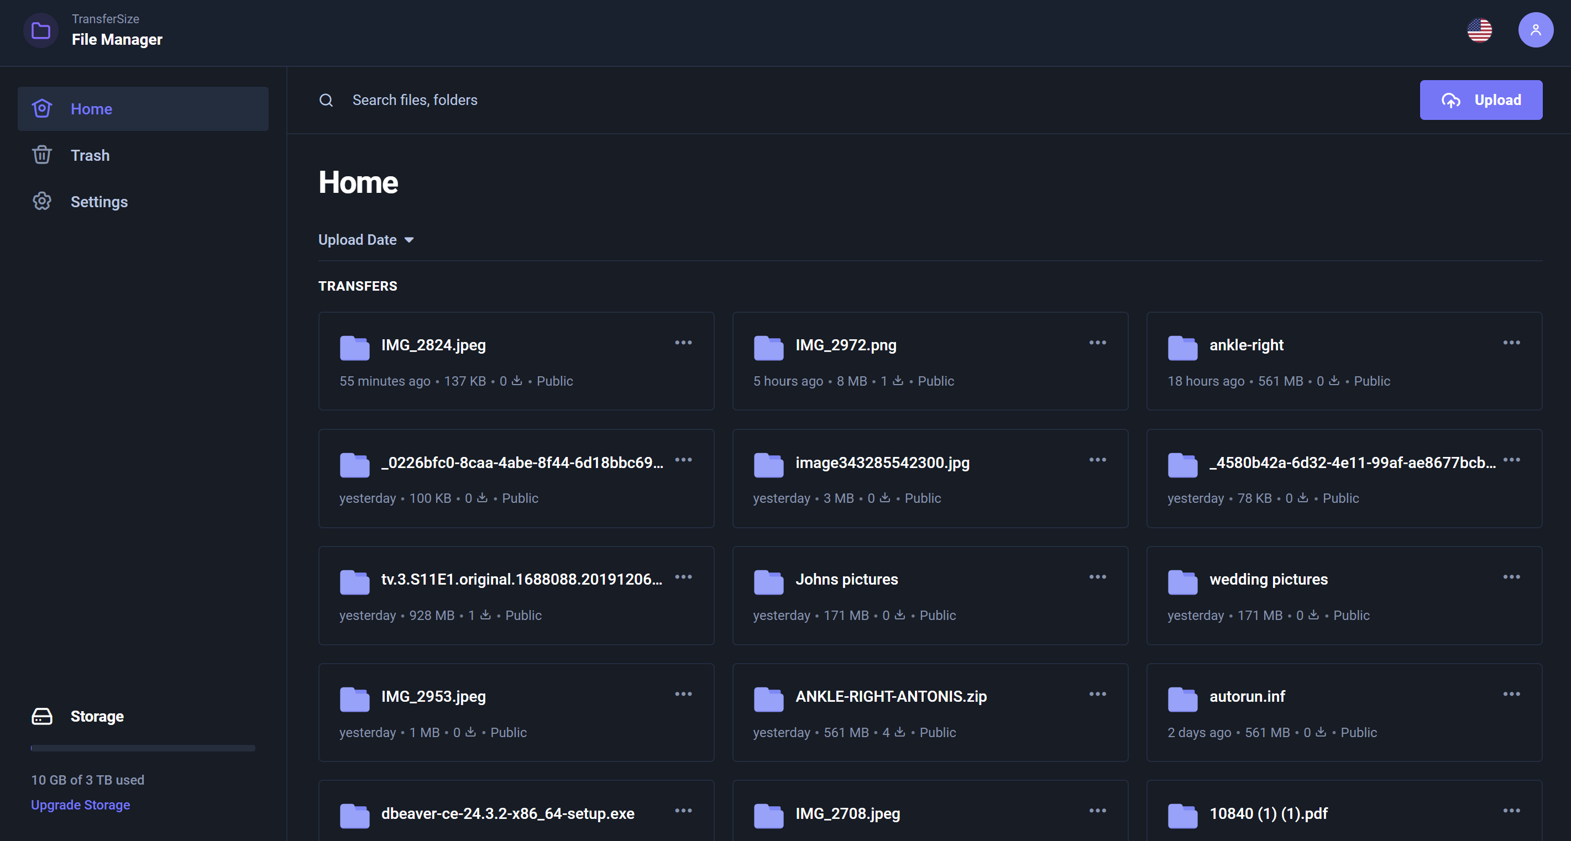Open Settings in the sidebar

click(143, 201)
